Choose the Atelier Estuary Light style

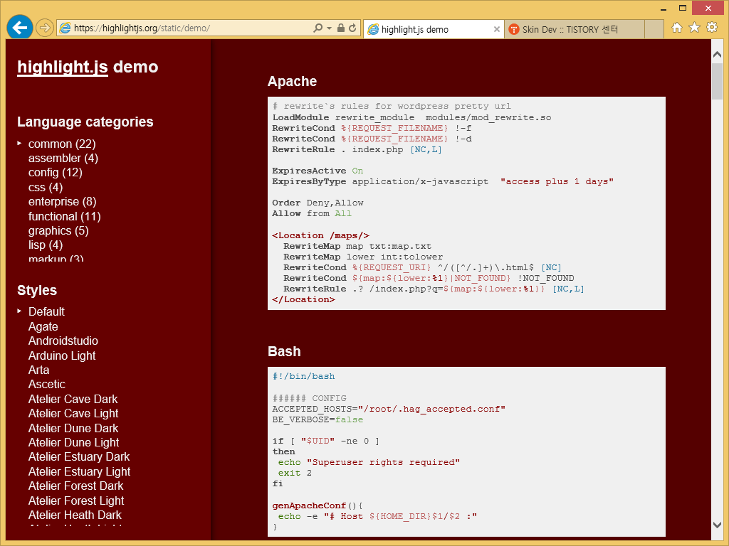click(80, 472)
